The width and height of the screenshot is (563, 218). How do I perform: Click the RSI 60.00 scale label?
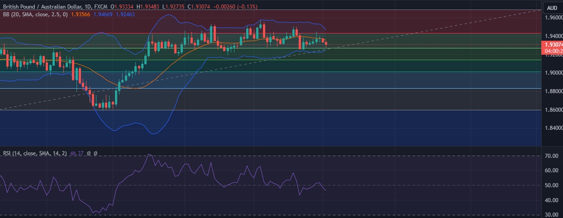coord(551,171)
